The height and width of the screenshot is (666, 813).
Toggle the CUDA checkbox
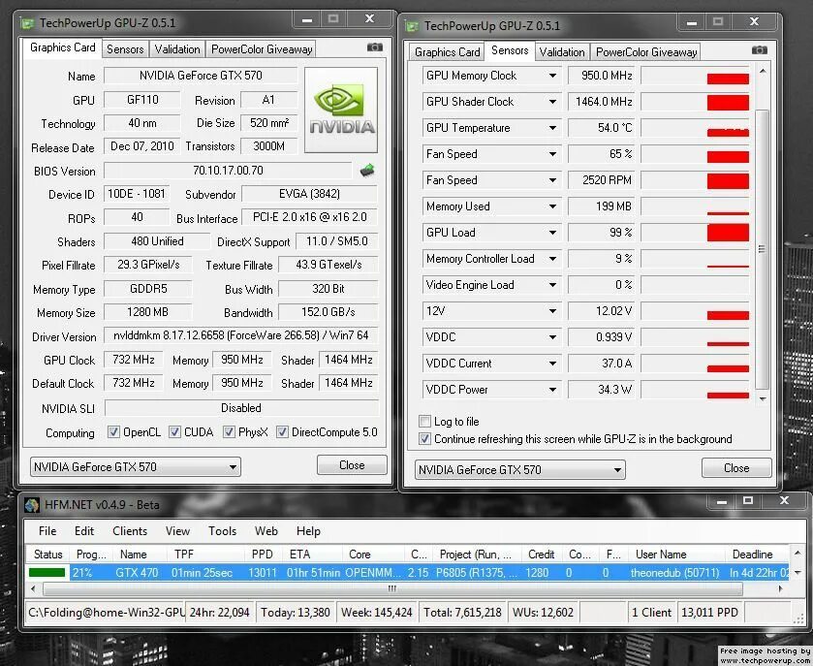(174, 432)
